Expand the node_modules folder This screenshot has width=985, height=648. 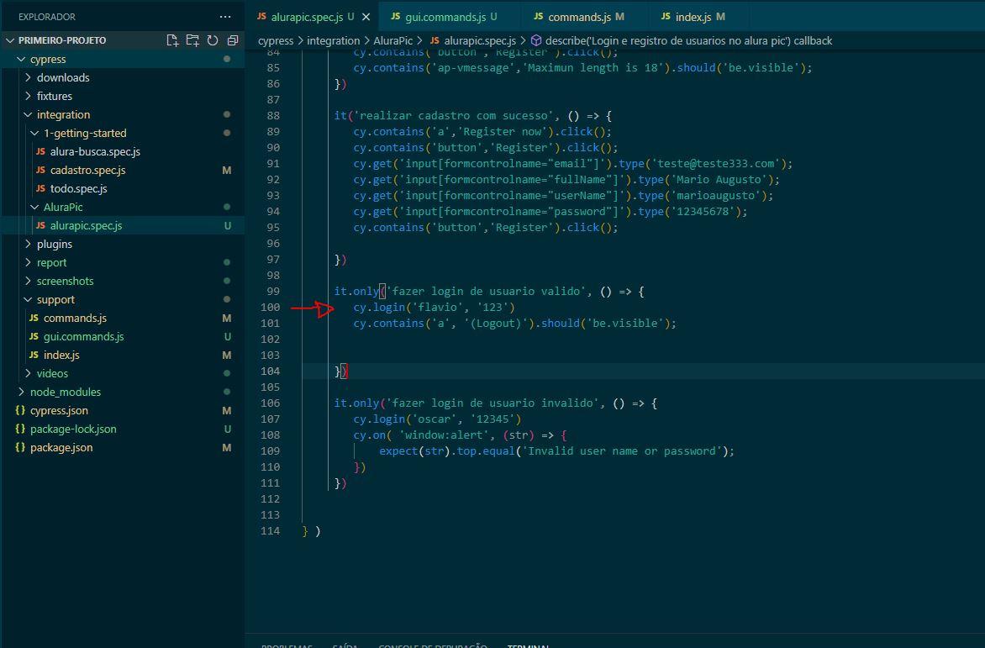(x=65, y=392)
